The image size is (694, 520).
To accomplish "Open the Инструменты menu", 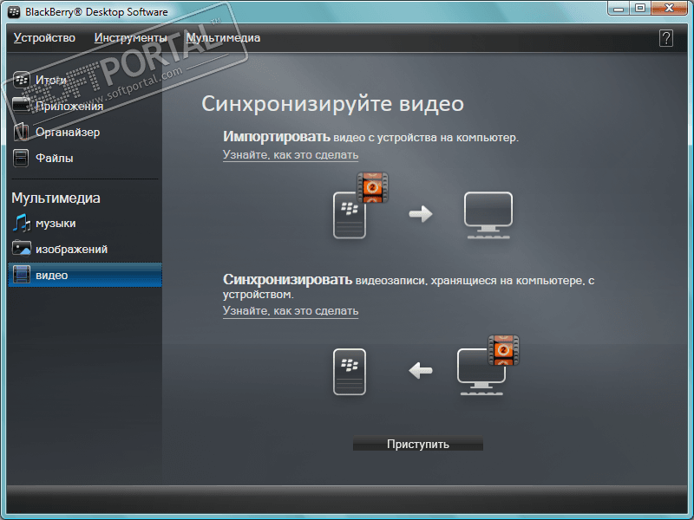I will coord(131,38).
